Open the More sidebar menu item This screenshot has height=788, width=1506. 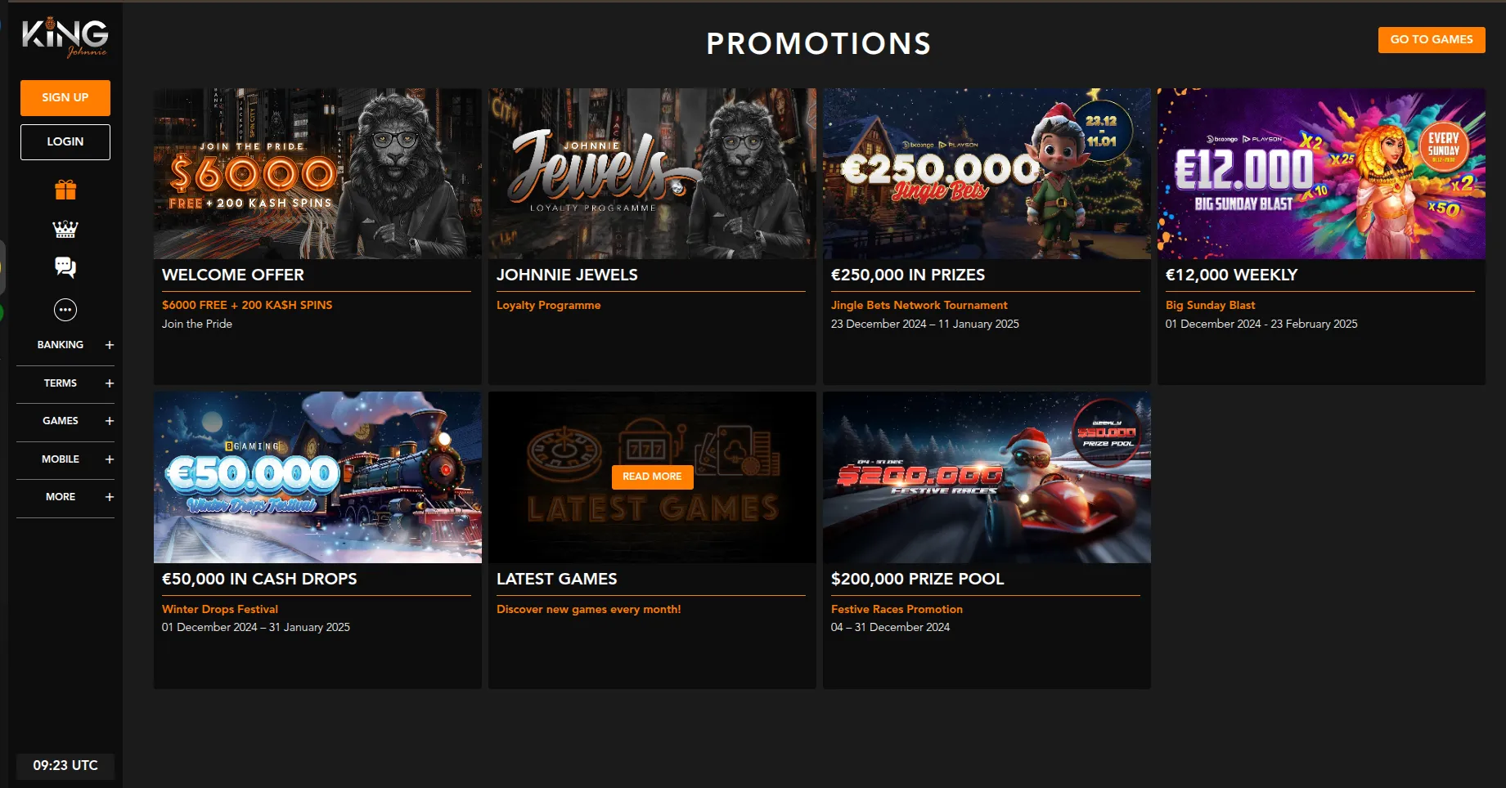(61, 497)
